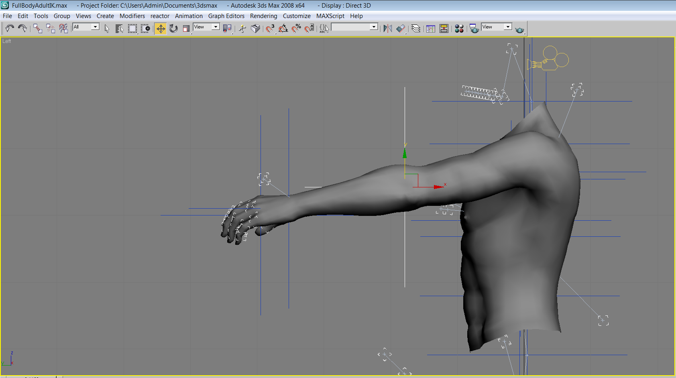Click the Quick Render teapot icon
This screenshot has width=676, height=378.
pos(519,30)
